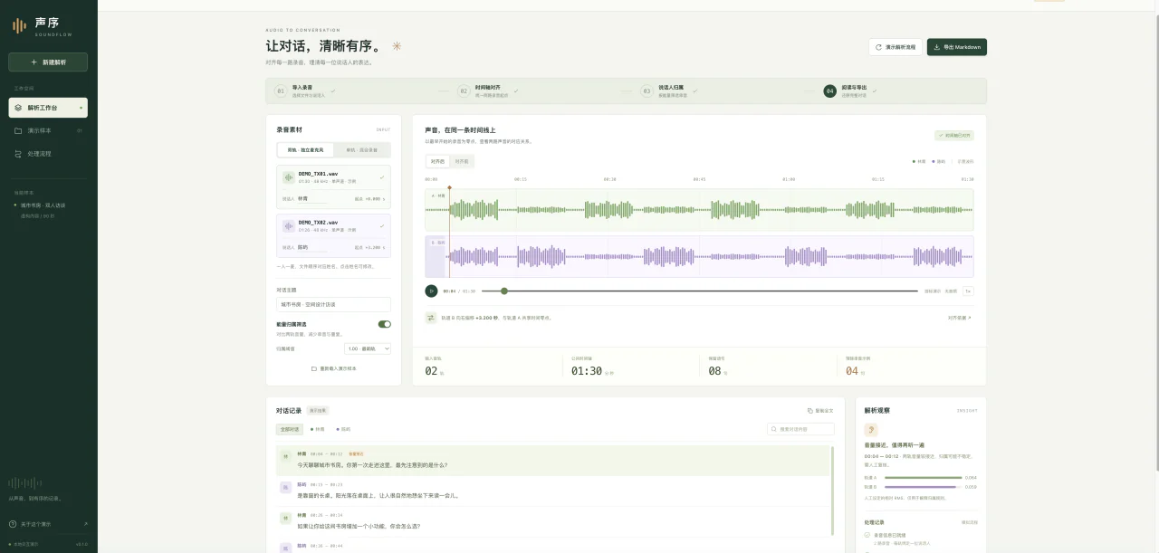Click the 1x playback speed button
This screenshot has width=1159, height=553.
tap(968, 291)
